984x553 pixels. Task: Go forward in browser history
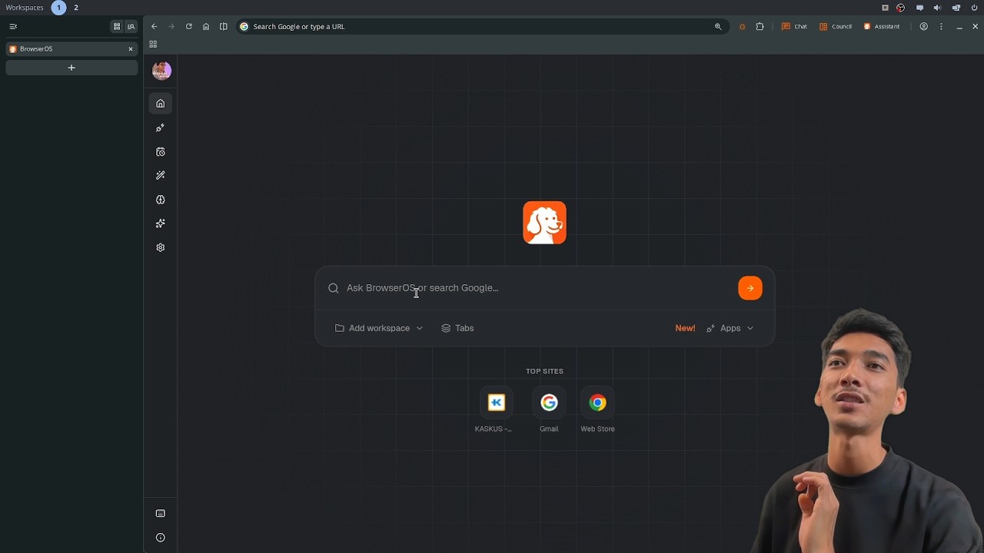pyautogui.click(x=171, y=26)
